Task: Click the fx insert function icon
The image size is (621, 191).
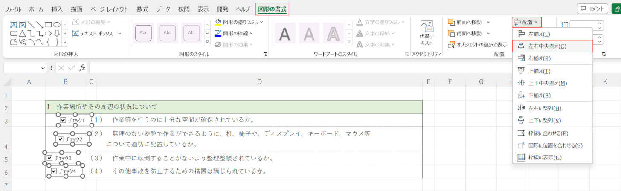Action: pos(82,68)
